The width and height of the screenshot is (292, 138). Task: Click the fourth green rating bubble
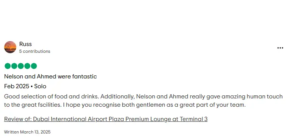coord(27,66)
